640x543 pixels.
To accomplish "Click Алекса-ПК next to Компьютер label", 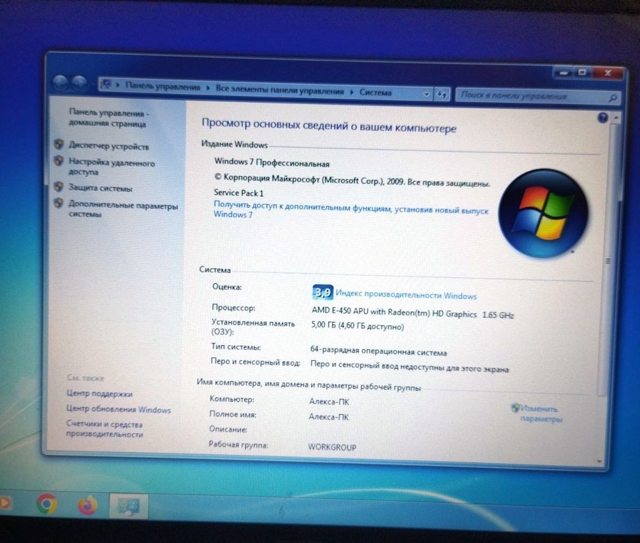I will (329, 401).
